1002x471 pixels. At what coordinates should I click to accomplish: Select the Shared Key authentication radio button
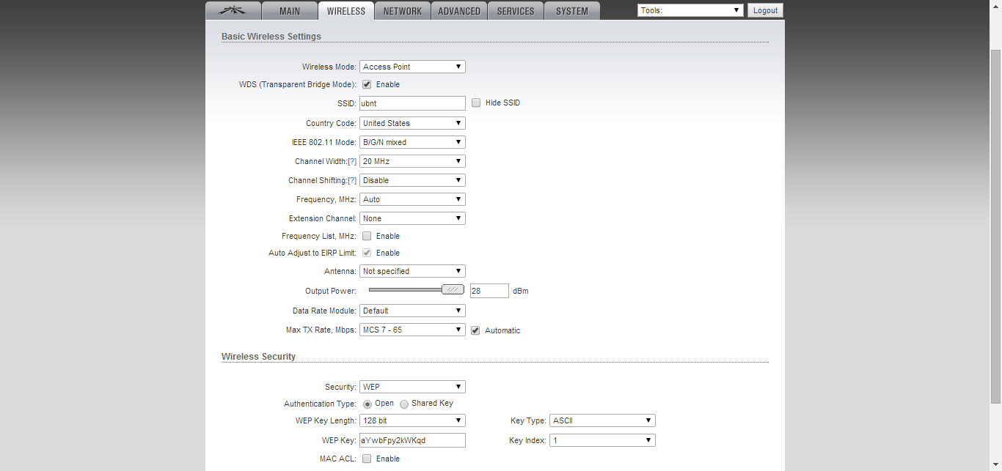pyautogui.click(x=404, y=404)
